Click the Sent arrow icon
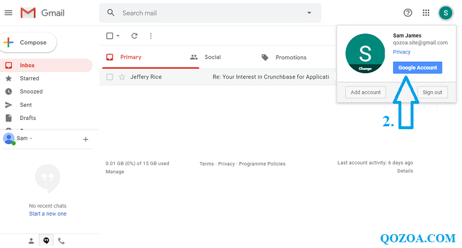This screenshot has height=248, width=462. [9, 105]
